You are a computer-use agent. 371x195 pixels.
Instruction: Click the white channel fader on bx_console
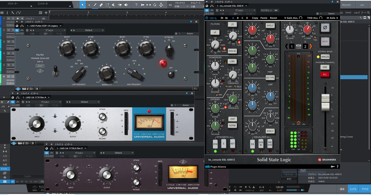325,102
